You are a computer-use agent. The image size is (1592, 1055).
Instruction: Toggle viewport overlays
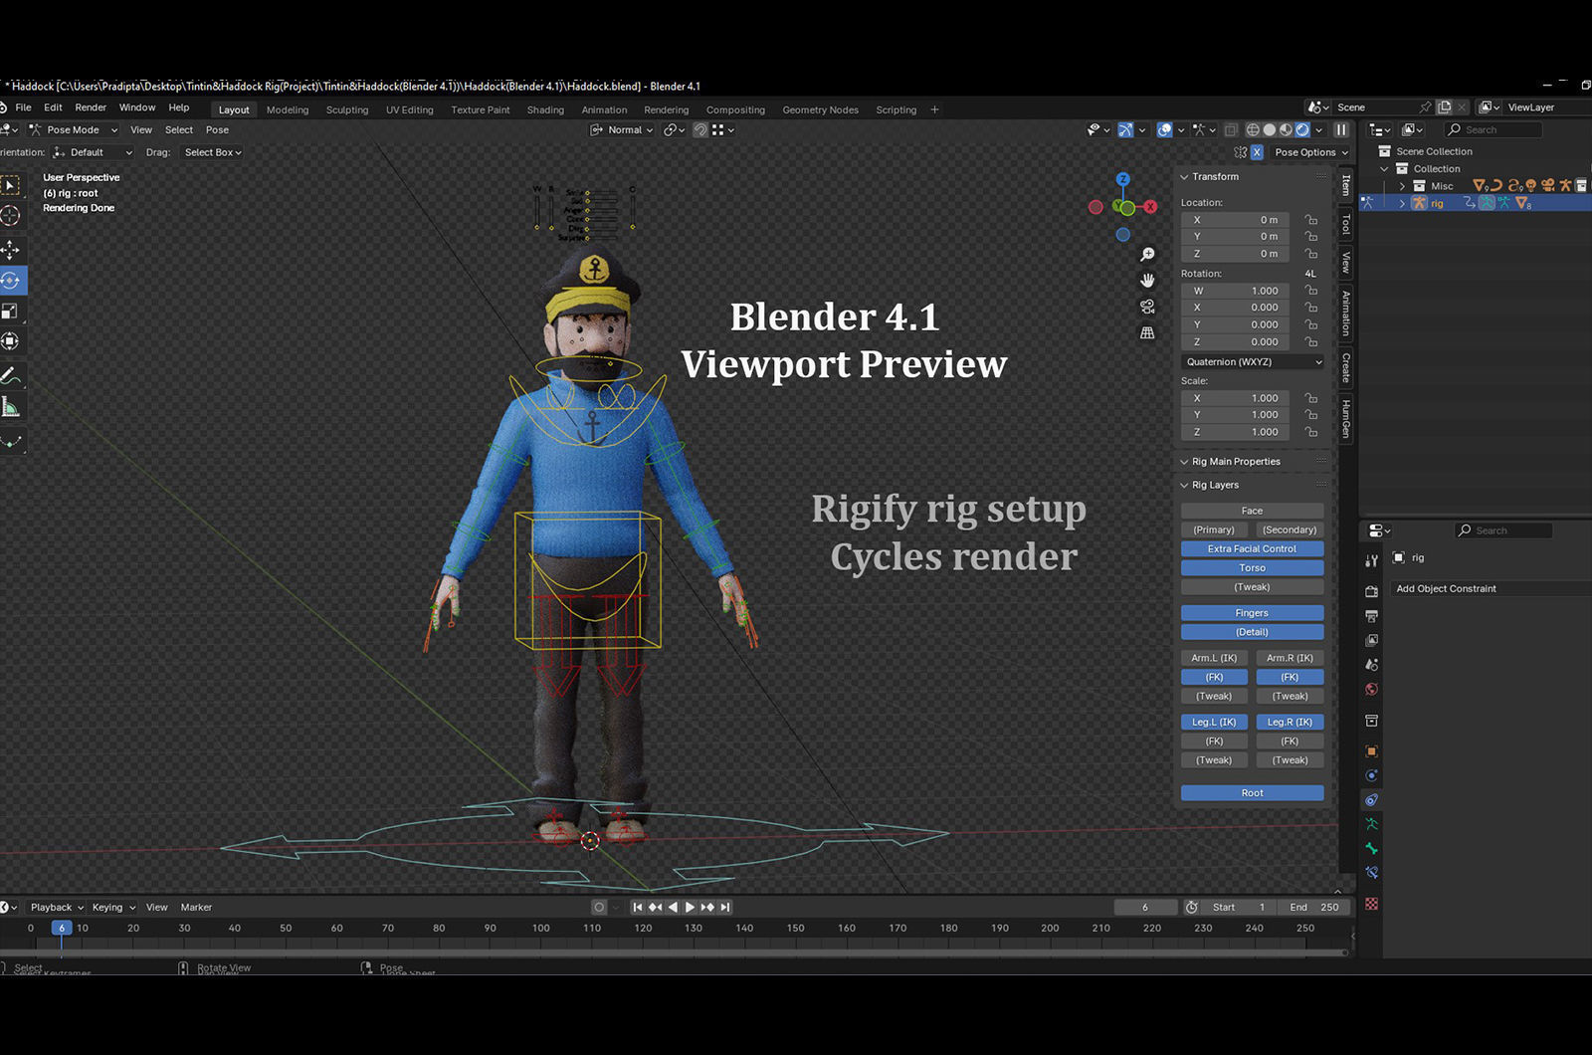point(1164,129)
